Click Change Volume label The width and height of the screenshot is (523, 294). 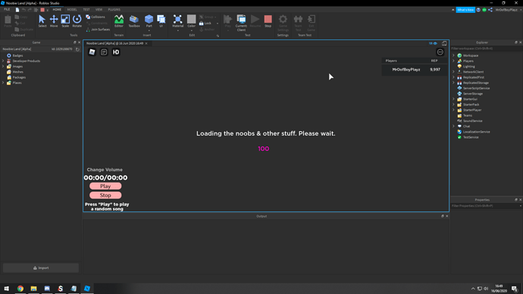pyautogui.click(x=105, y=170)
